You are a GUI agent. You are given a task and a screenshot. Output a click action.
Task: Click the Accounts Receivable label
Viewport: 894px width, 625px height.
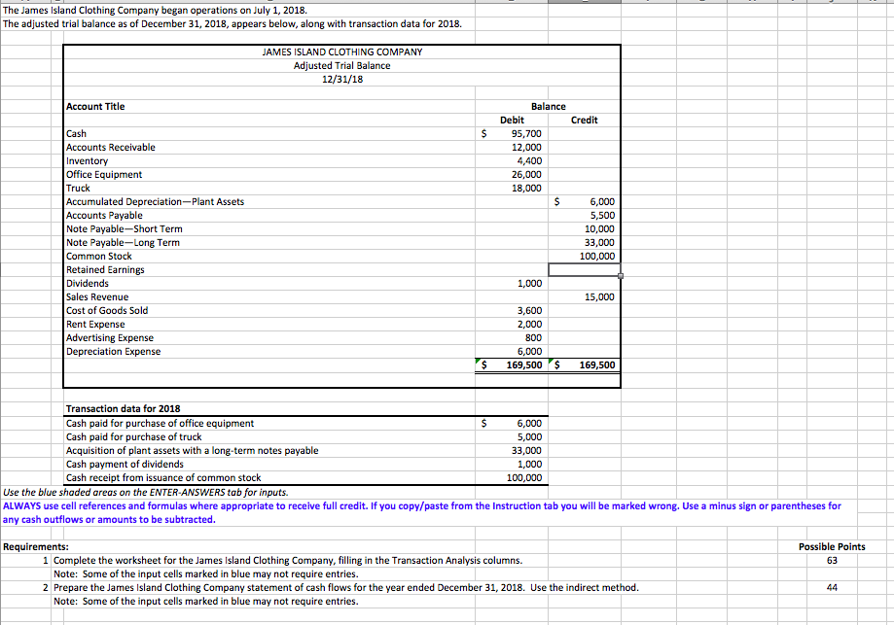[111, 147]
